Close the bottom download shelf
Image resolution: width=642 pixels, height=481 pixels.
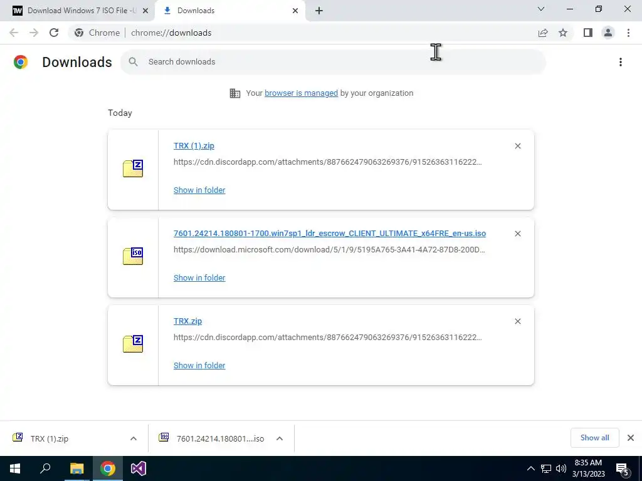pos(631,438)
